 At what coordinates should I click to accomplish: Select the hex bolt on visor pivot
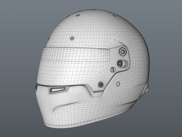123,52
